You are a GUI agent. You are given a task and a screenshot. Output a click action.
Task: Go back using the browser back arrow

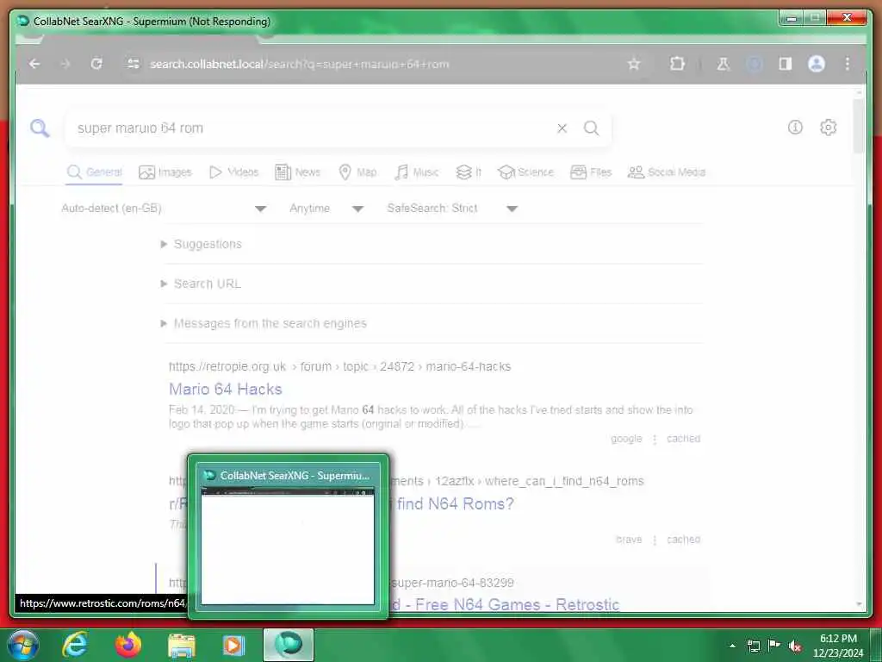tap(34, 64)
